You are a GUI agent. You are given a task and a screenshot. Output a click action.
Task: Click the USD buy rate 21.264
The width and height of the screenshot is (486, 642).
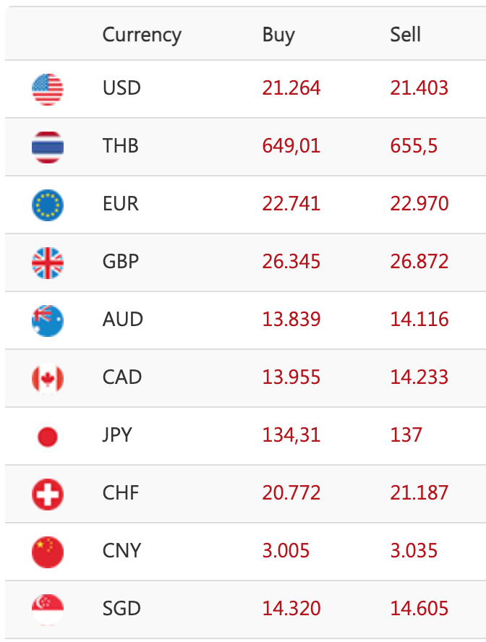click(291, 88)
